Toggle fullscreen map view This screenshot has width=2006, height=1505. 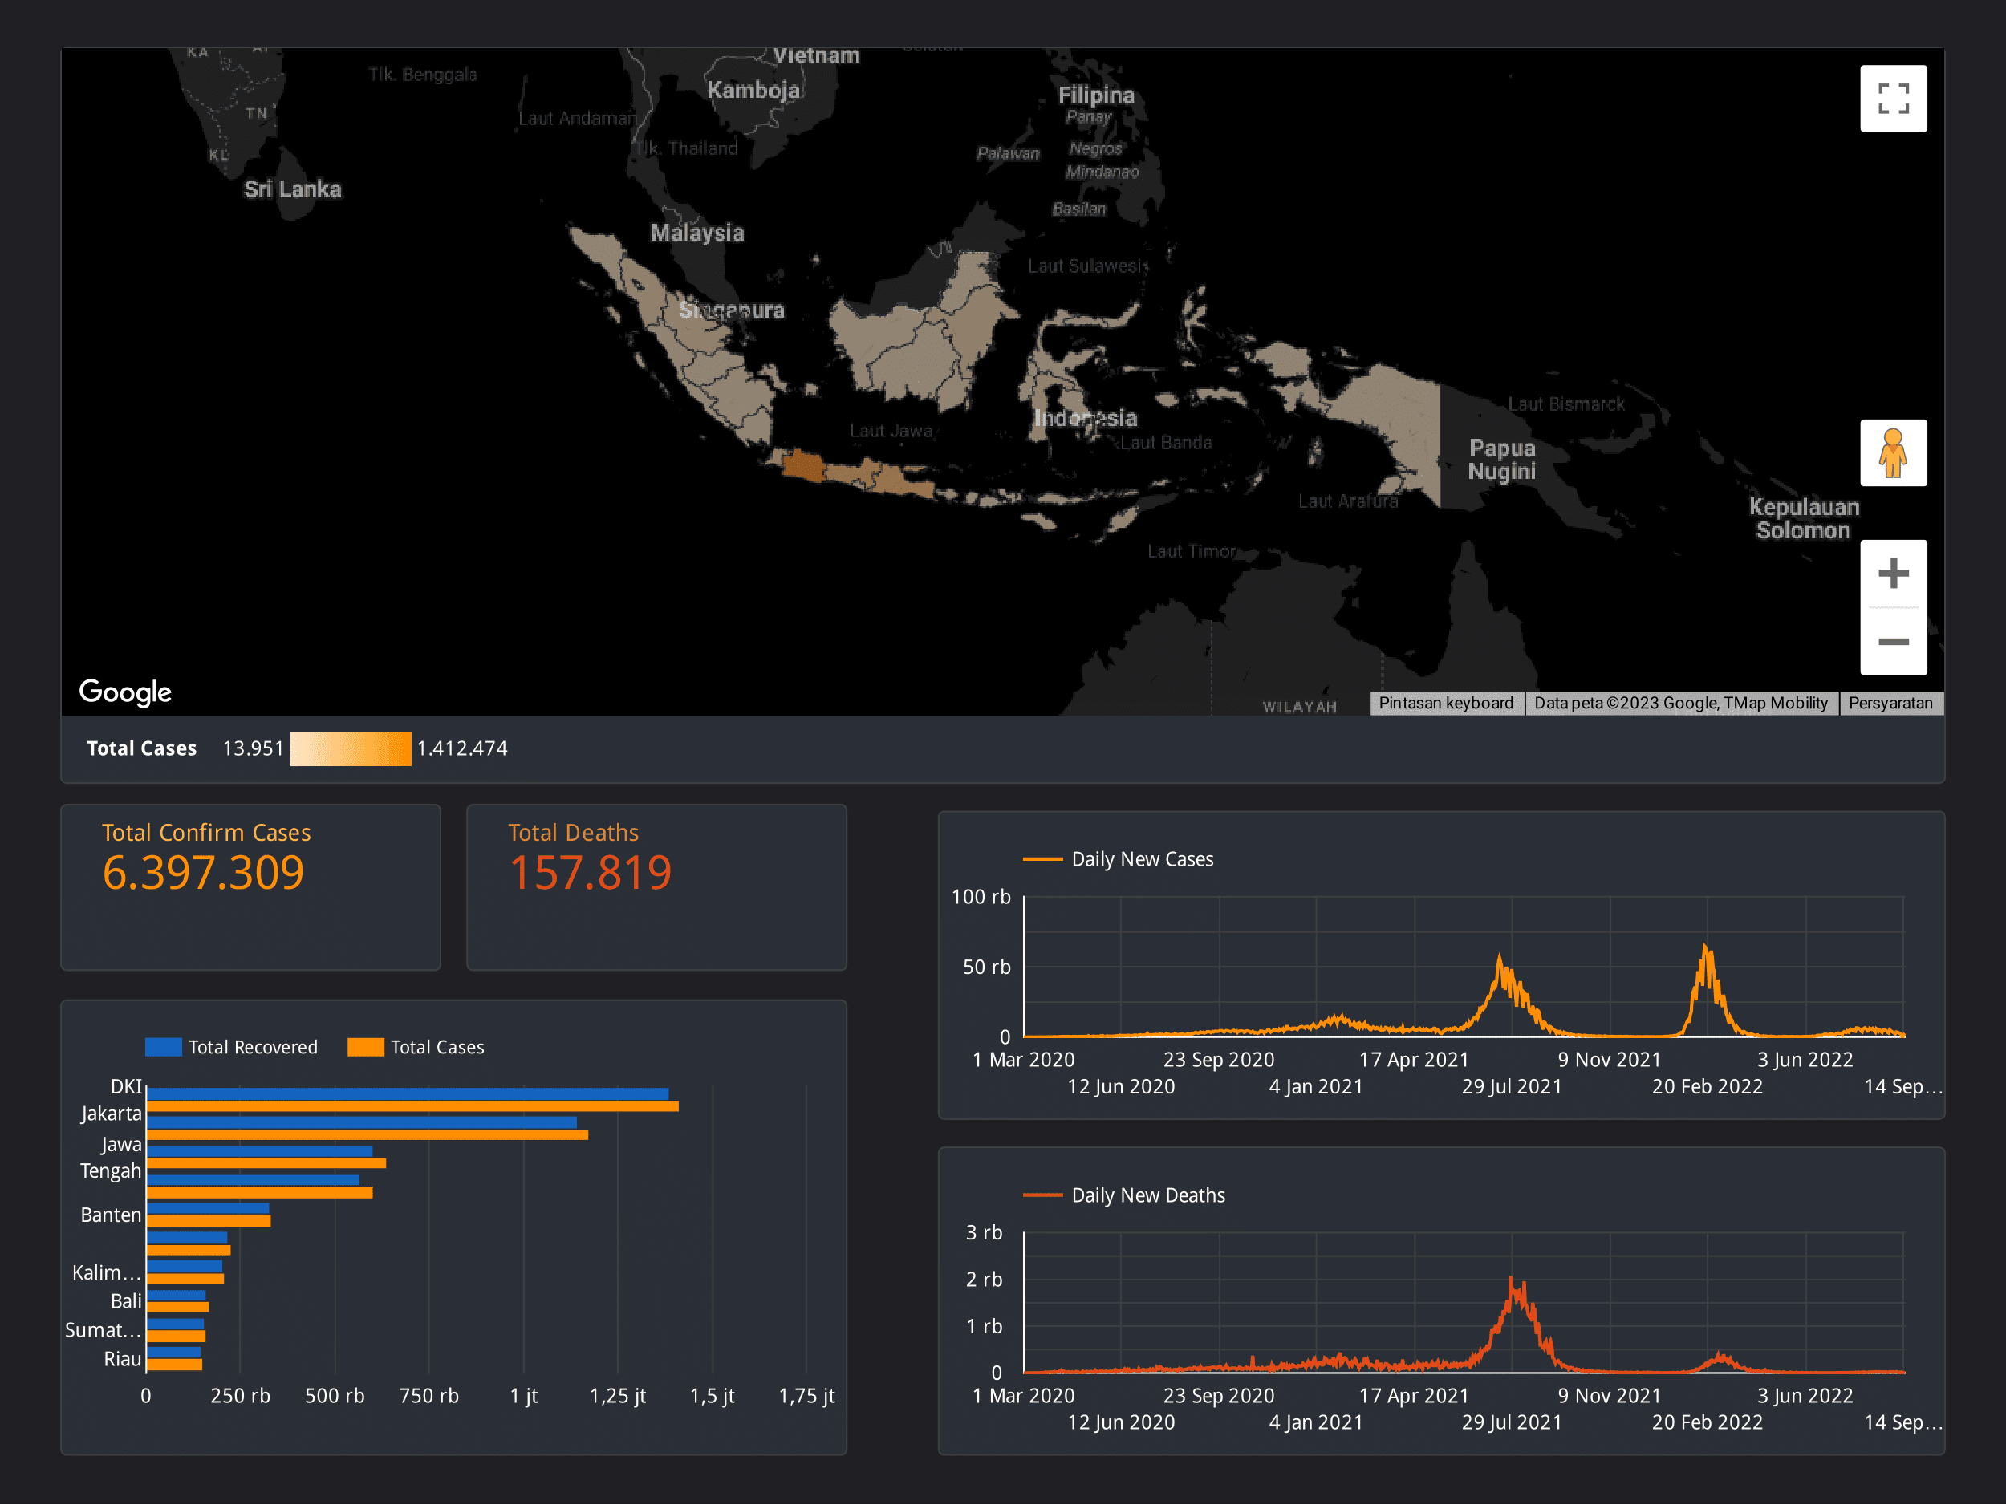coord(1893,99)
